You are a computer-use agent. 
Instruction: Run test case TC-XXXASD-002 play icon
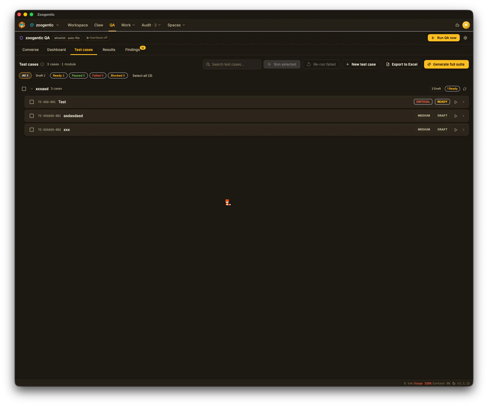click(x=456, y=130)
